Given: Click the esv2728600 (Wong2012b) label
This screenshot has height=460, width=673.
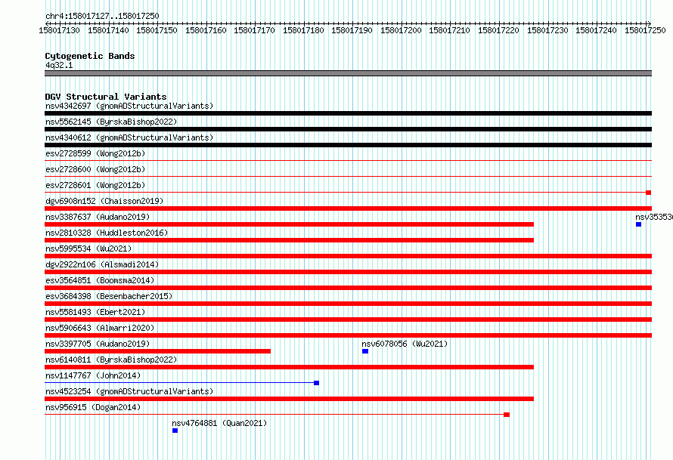Looking at the screenshot, I should coord(95,169).
